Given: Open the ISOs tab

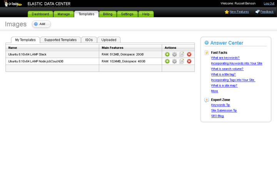Looking at the screenshot, I should pos(89,40).
